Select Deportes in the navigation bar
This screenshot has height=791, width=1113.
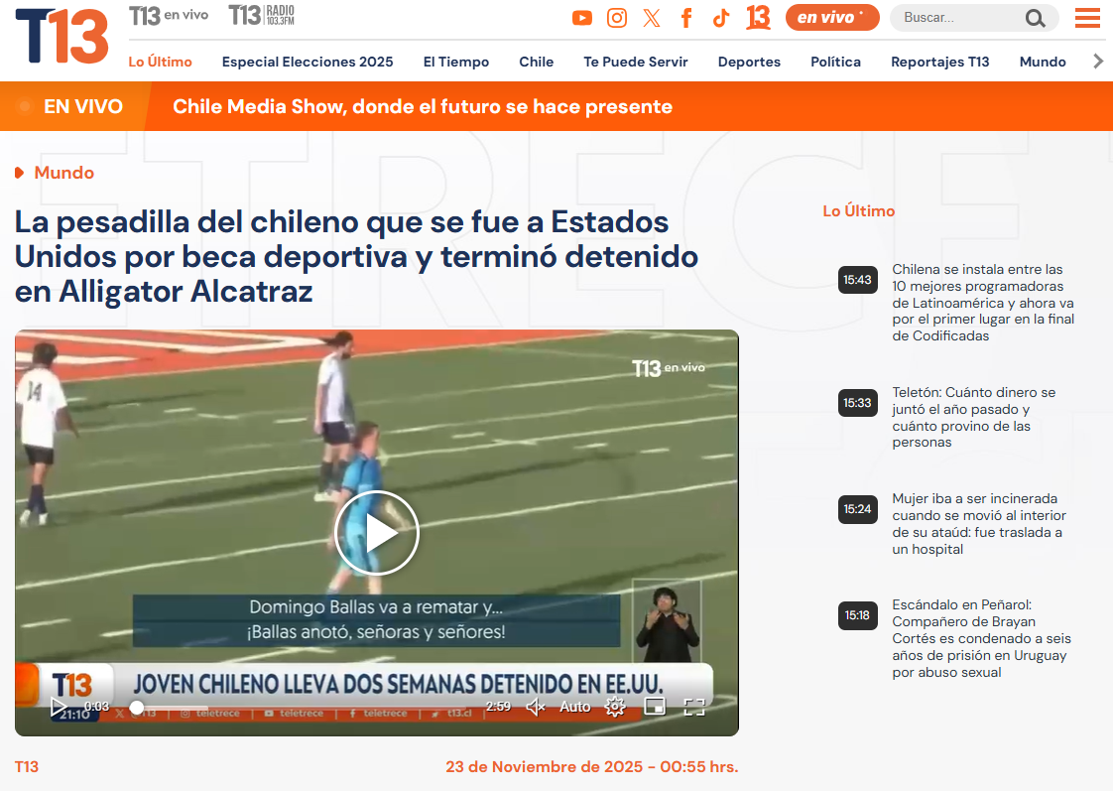coord(749,62)
